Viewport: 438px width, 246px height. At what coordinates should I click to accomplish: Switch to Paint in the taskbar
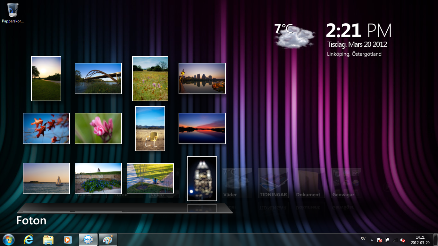pyautogui.click(x=108, y=240)
